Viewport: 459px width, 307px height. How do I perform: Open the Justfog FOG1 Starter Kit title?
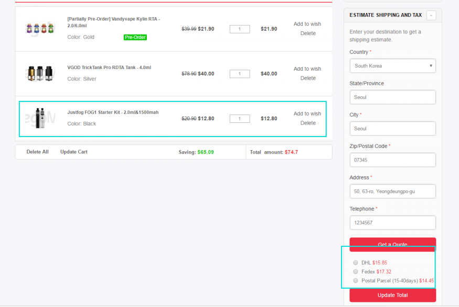click(113, 112)
